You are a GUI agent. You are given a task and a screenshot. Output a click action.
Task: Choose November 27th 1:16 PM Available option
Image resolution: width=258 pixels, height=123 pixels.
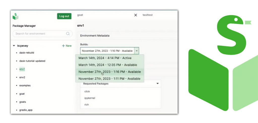110,72
